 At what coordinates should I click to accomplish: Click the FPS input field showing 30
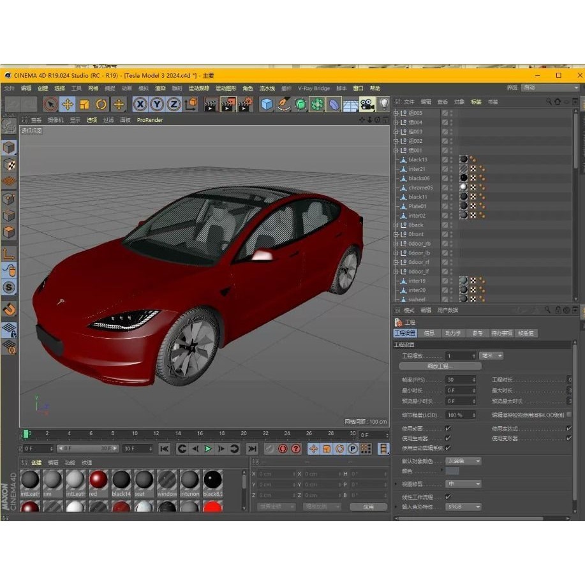tap(461, 380)
